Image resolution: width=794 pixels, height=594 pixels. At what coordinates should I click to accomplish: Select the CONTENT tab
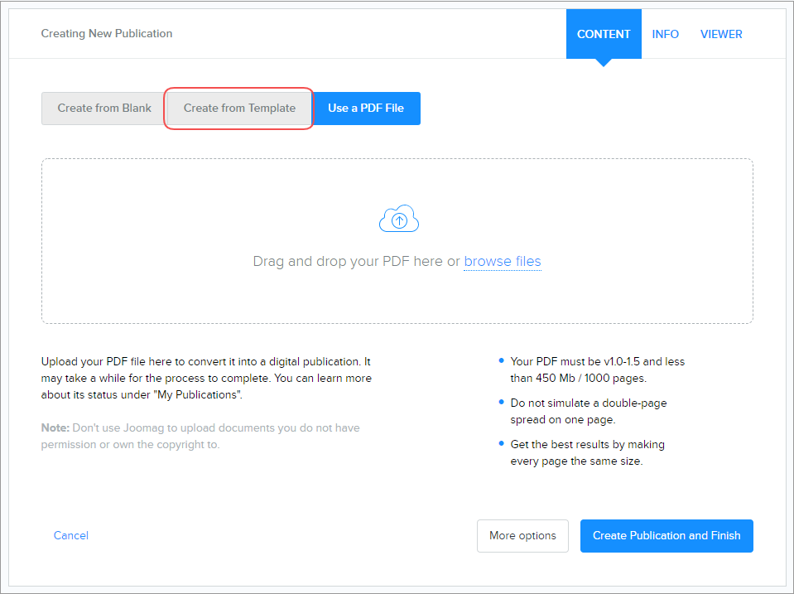point(604,34)
